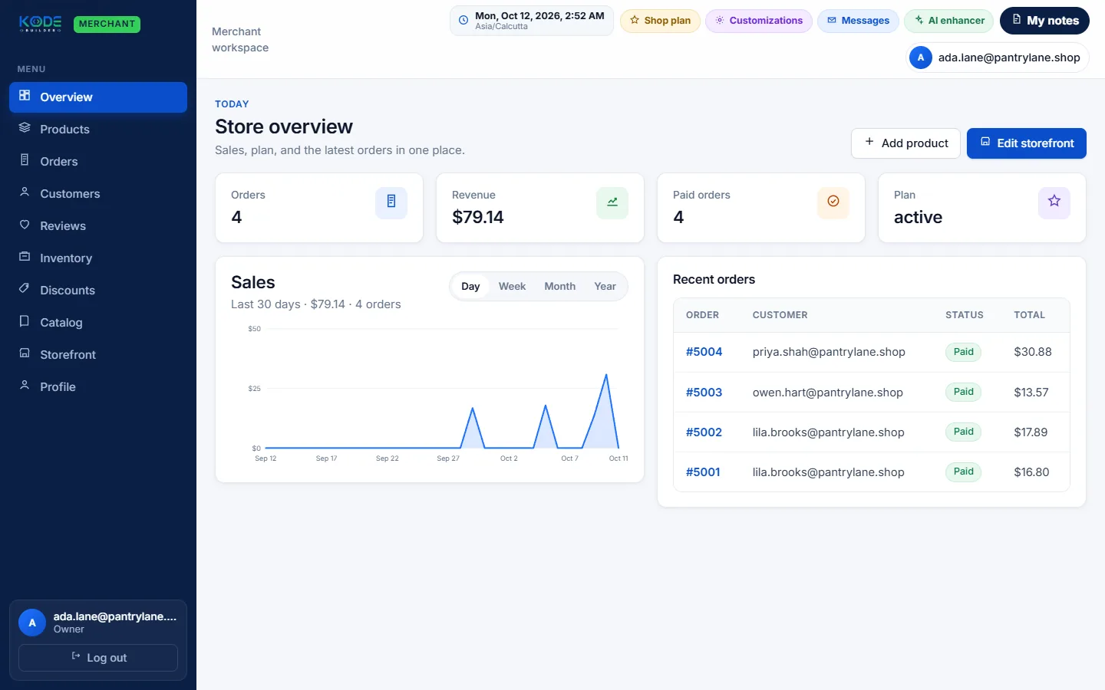Open the Overview menu item
The height and width of the screenshot is (690, 1105).
tap(98, 97)
